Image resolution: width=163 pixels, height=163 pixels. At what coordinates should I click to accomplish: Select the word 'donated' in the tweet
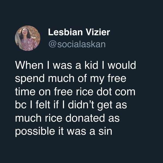coord(85,118)
